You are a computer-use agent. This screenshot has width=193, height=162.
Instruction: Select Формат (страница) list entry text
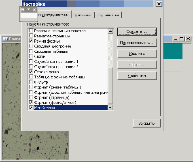coord(52,97)
